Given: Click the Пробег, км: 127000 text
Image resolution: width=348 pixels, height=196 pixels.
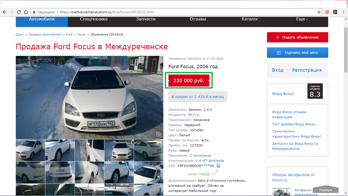Looking at the screenshot, I should coord(185,145).
